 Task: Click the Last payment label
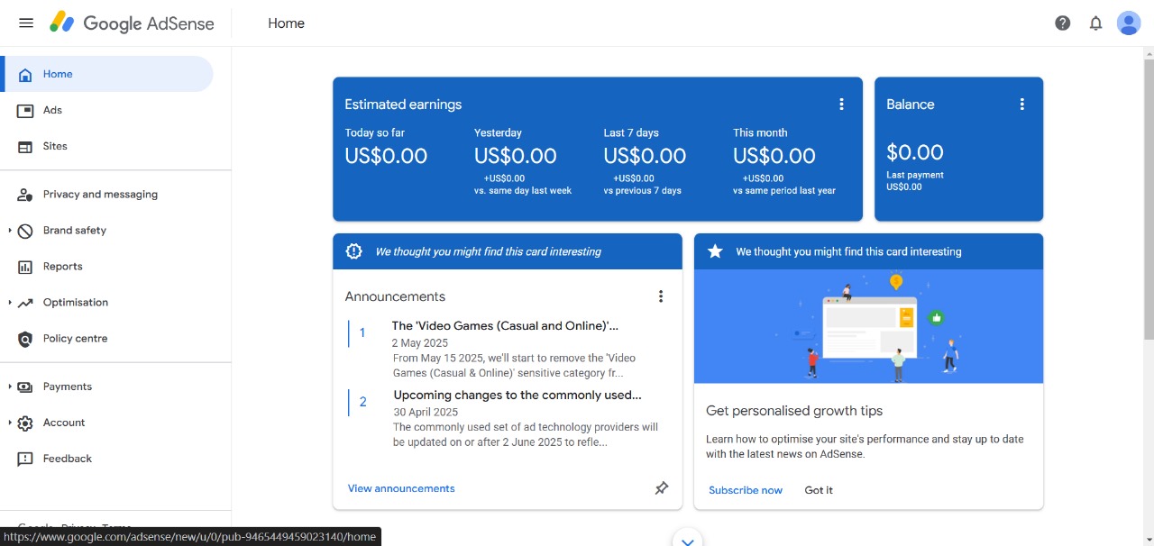point(915,175)
